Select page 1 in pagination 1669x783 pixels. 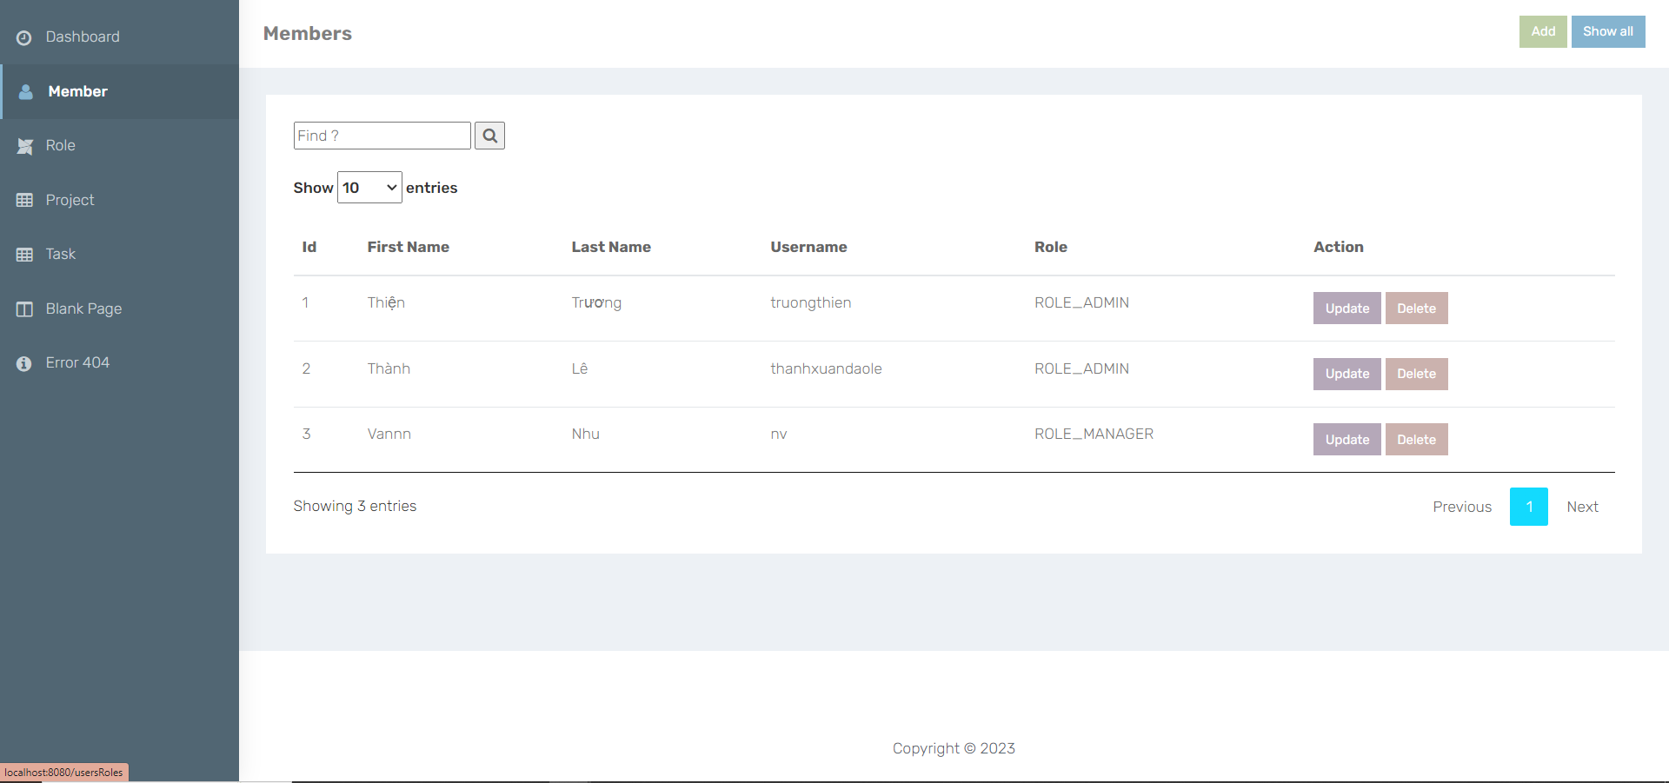pyautogui.click(x=1528, y=506)
